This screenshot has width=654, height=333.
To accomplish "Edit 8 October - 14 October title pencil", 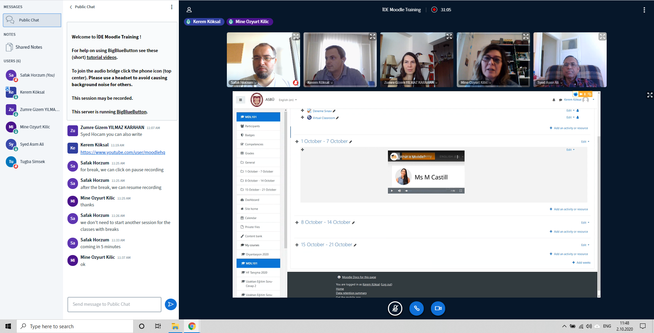I will [x=353, y=223].
